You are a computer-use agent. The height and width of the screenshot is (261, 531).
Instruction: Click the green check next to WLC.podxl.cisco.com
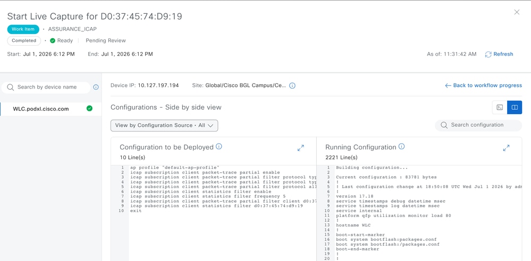89,109
